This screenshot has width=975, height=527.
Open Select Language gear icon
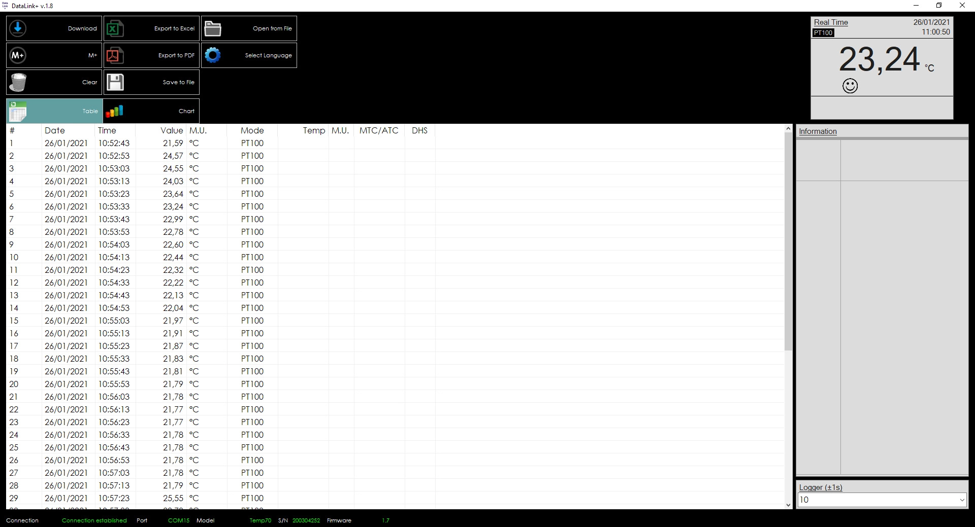212,55
